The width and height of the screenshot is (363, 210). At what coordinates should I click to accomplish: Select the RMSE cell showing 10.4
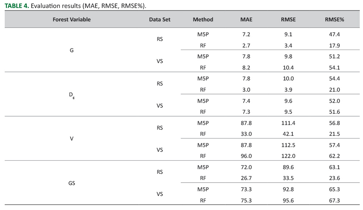coord(288,68)
